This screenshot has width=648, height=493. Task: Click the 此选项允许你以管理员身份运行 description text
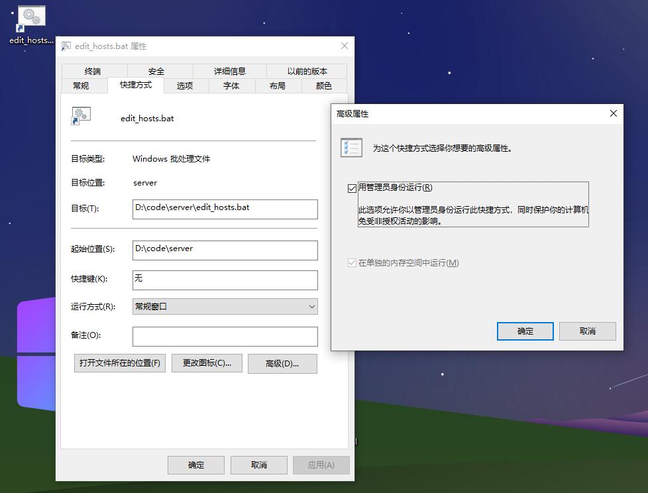pyautogui.click(x=473, y=215)
